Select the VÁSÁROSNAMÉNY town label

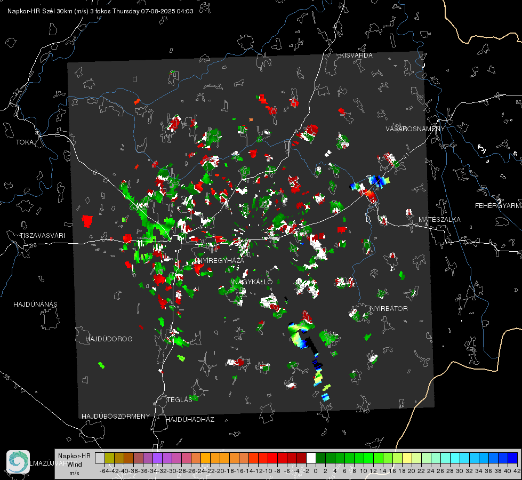pos(415,129)
